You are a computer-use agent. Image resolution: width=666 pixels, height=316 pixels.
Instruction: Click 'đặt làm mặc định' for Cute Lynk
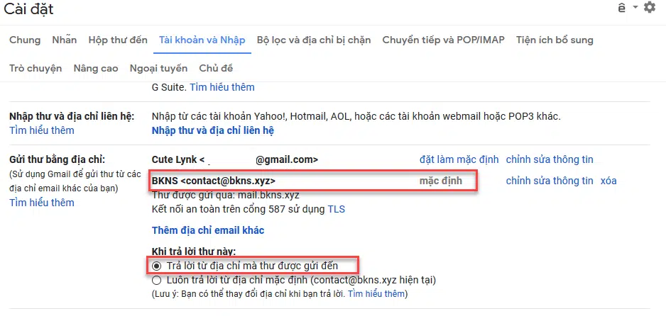click(x=459, y=159)
